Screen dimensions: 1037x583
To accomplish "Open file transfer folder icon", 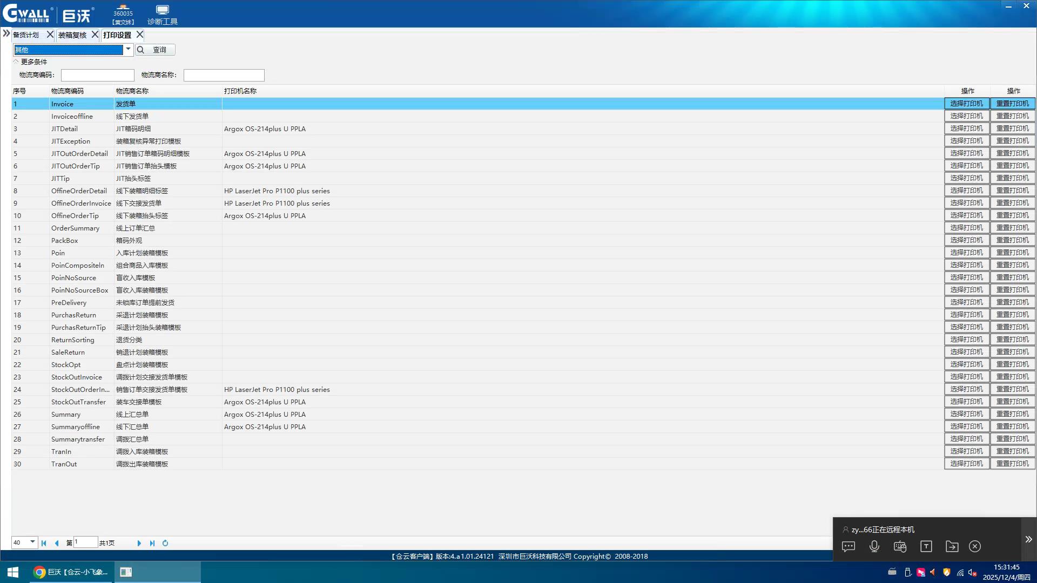I will click(952, 546).
